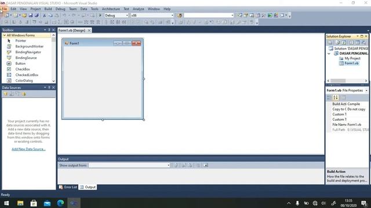Toggle Show All Files in Solution Explorer
This screenshot has height=208, width=371.
(x=337, y=42)
